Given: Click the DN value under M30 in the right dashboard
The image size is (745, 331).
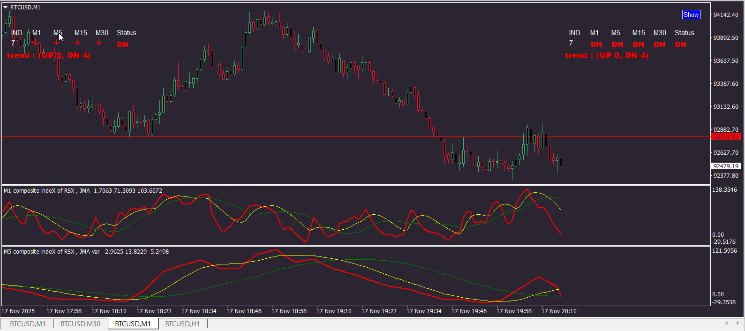Looking at the screenshot, I should click(659, 45).
